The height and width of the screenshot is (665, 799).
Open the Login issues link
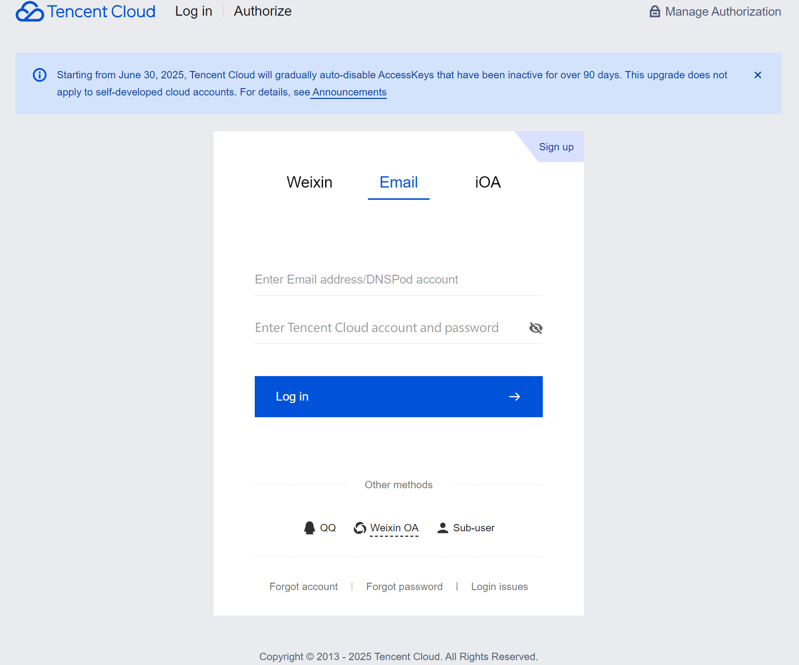click(499, 587)
